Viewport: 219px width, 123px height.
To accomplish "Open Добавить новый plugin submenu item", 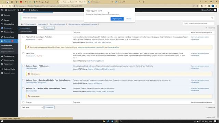I will point(7,49).
